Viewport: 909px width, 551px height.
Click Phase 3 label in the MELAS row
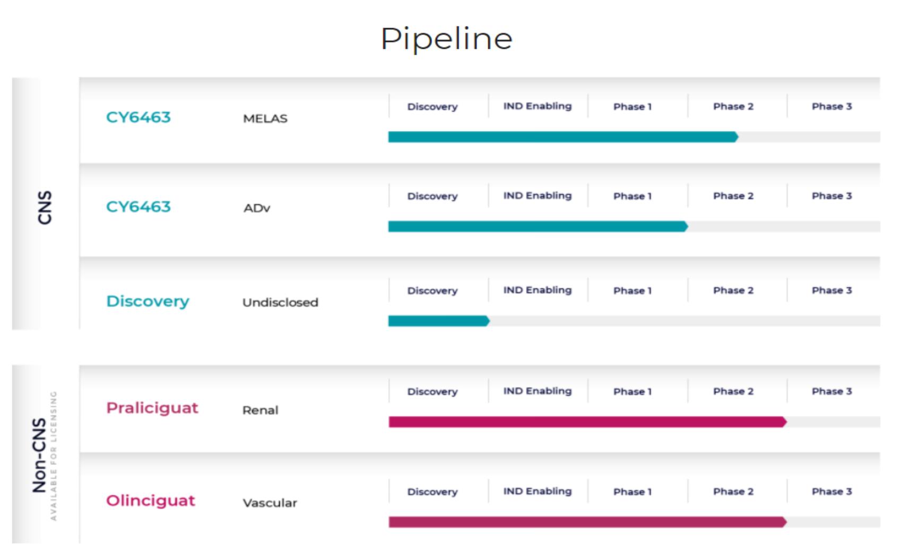(x=832, y=107)
